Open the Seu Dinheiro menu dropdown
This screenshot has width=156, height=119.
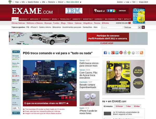[110, 19]
